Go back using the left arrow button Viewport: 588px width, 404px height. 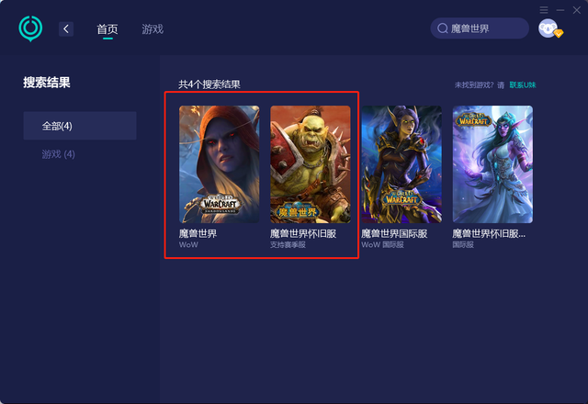[66, 28]
